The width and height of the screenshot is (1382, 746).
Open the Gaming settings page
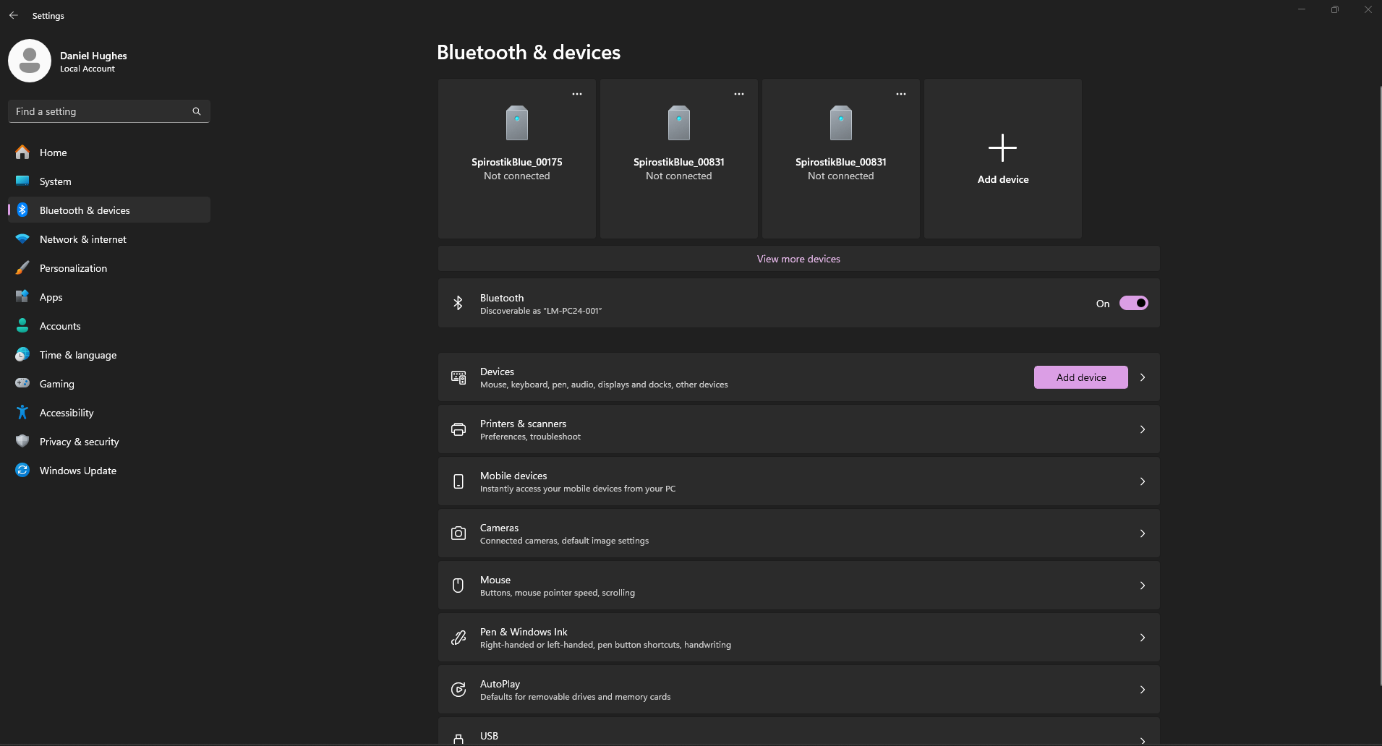click(109, 383)
